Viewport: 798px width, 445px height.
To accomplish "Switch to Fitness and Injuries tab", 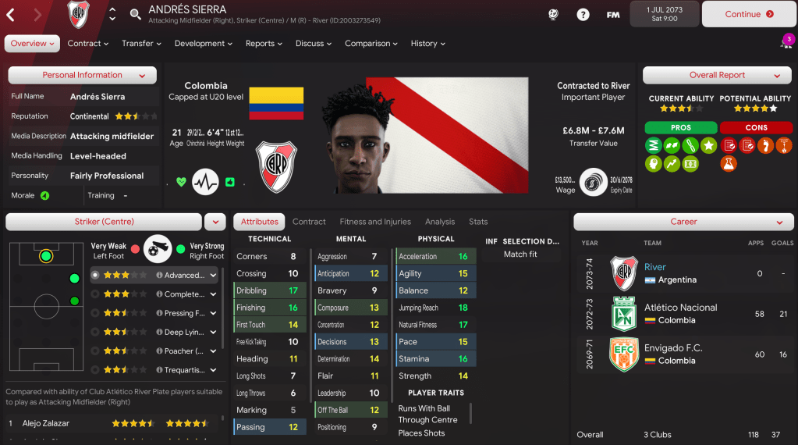I will [x=375, y=222].
